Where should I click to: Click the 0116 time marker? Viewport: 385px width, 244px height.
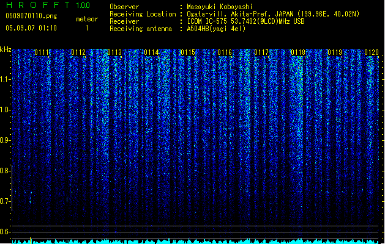[x=225, y=52]
